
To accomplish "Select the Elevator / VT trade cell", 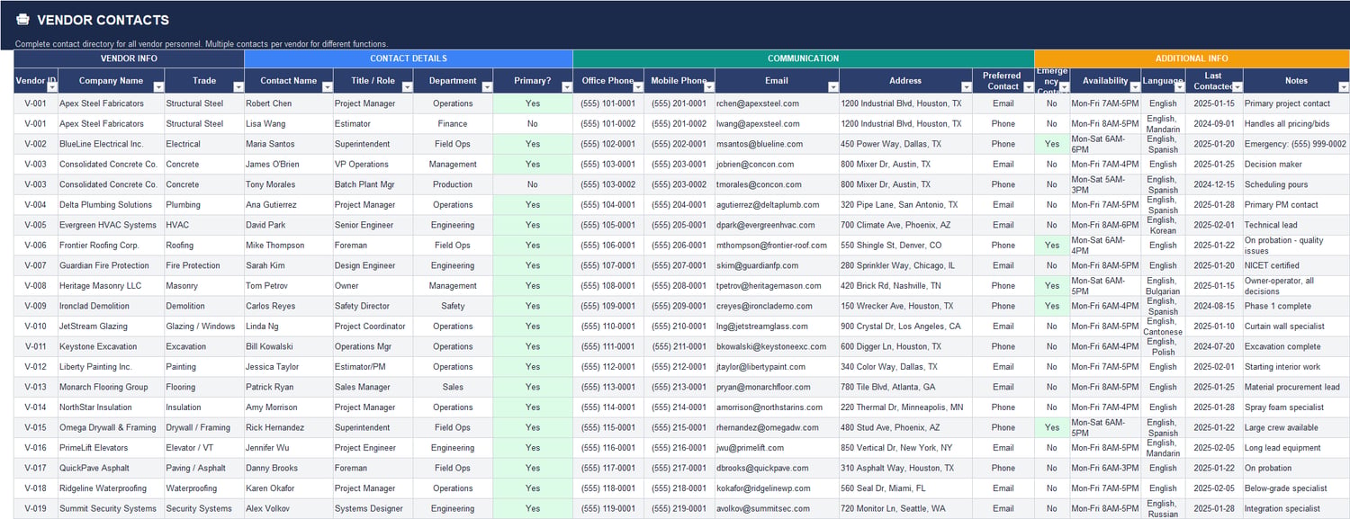I will (204, 448).
